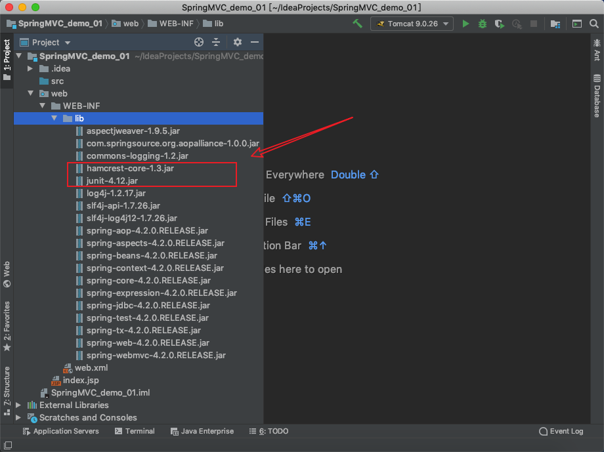Select aspectjweaver-1.9.5.jar
Image resolution: width=604 pixels, height=452 pixels.
coord(128,131)
